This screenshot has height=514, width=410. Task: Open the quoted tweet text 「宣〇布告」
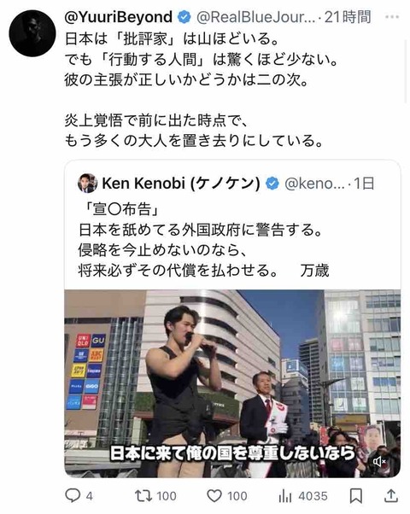(120, 209)
